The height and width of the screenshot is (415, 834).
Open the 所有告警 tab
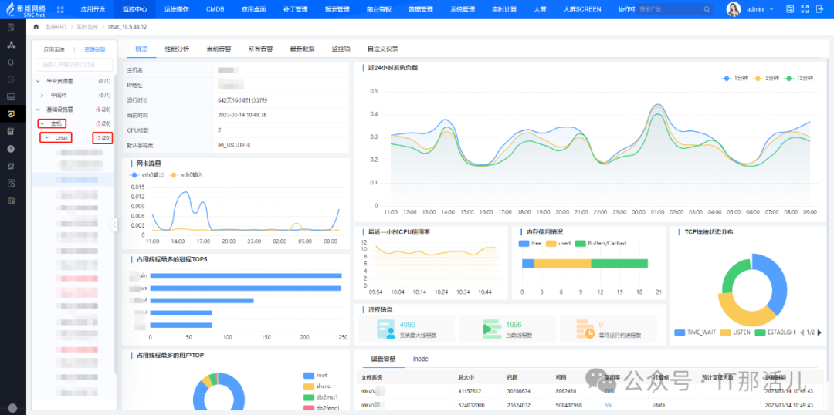[x=260, y=49]
